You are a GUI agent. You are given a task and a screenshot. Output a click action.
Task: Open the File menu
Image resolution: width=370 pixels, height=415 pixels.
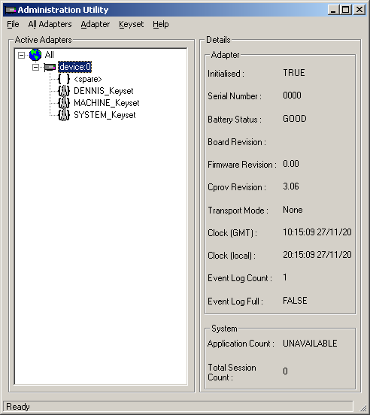(13, 24)
